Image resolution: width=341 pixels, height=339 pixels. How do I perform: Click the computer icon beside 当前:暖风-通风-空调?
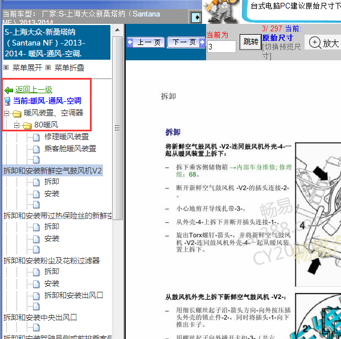[7, 101]
